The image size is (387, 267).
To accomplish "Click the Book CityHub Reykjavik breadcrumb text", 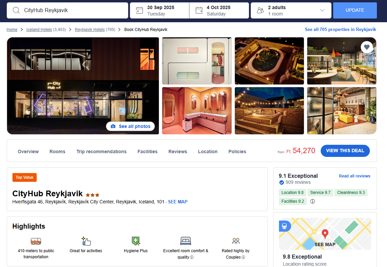I will click(x=146, y=30).
